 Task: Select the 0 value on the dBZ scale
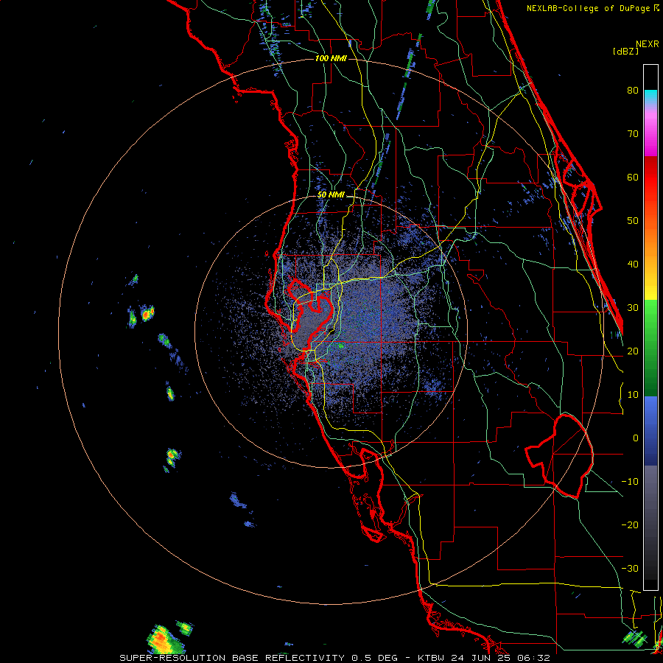pyautogui.click(x=636, y=438)
